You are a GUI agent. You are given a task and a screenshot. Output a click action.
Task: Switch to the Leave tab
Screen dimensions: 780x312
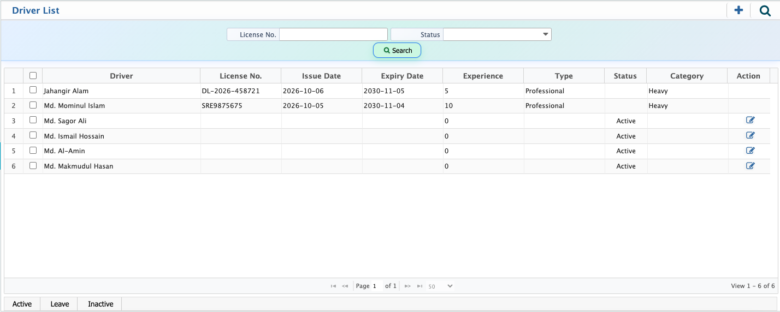coord(60,304)
